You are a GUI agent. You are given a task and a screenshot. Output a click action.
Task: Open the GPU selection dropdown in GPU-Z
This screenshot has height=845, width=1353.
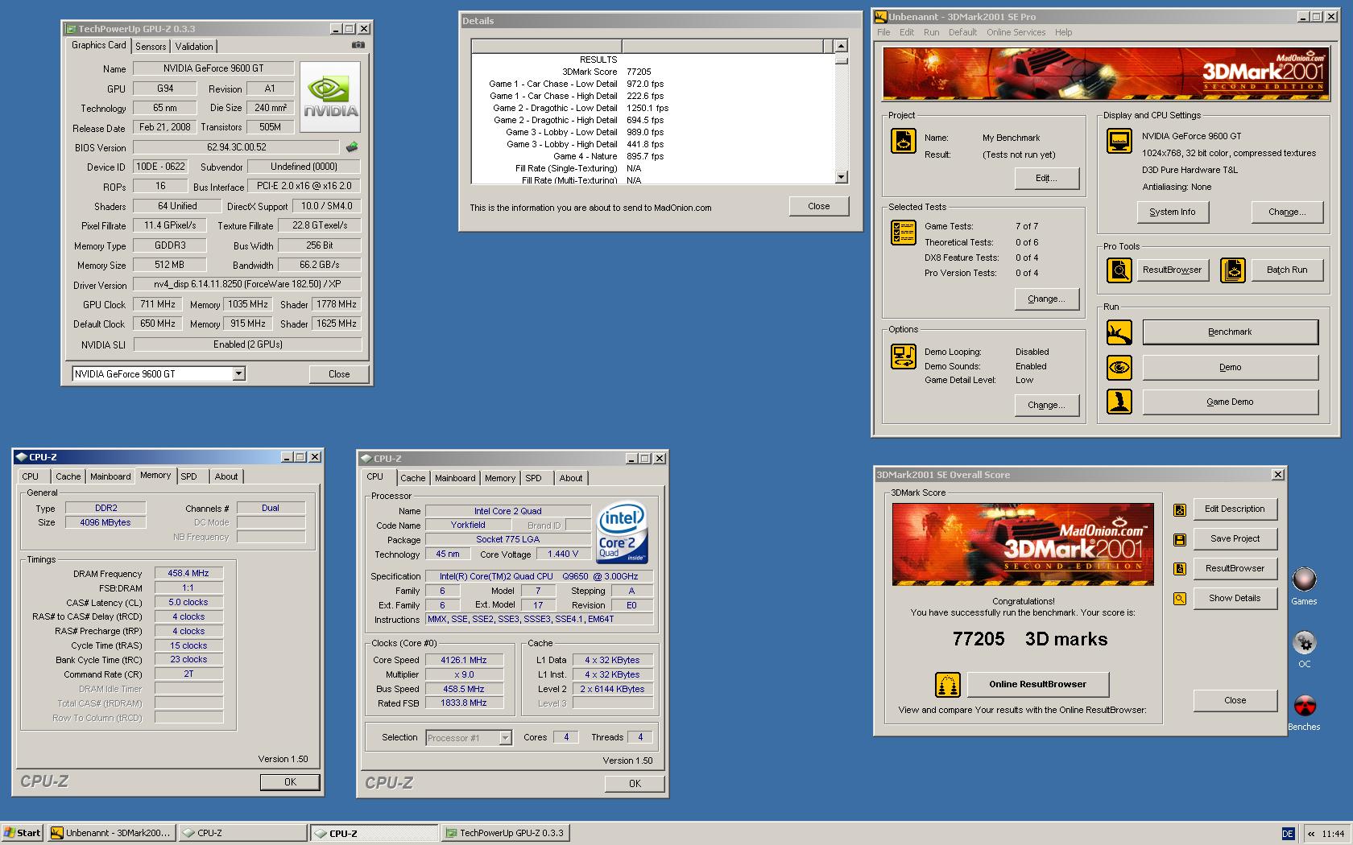pos(238,373)
